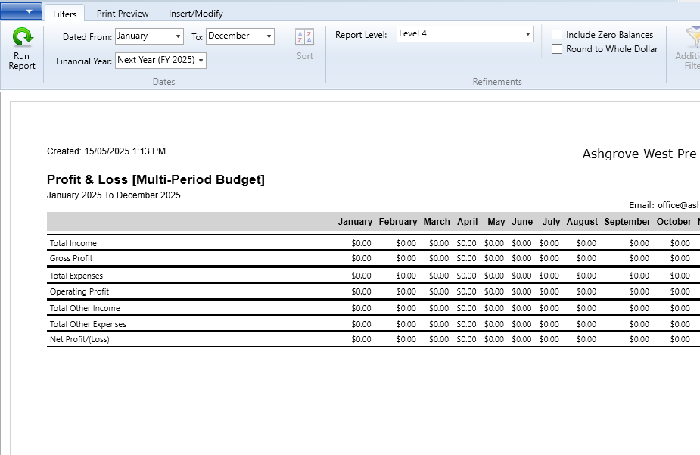700x455 pixels.
Task: Open the Financial Year dropdown
Action: [x=160, y=61]
